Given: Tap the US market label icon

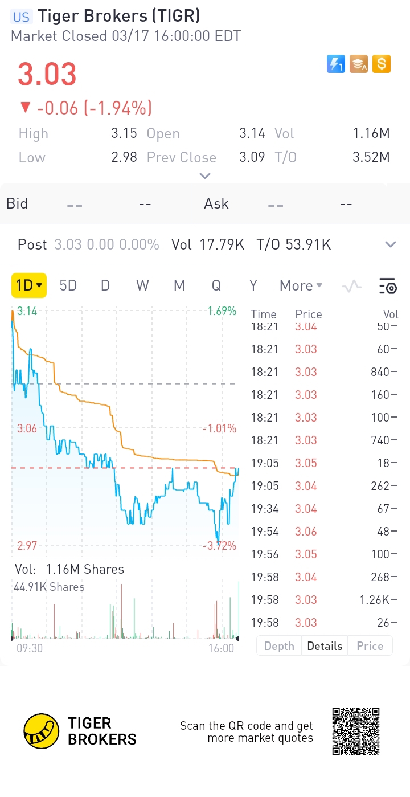Looking at the screenshot, I should [21, 17].
